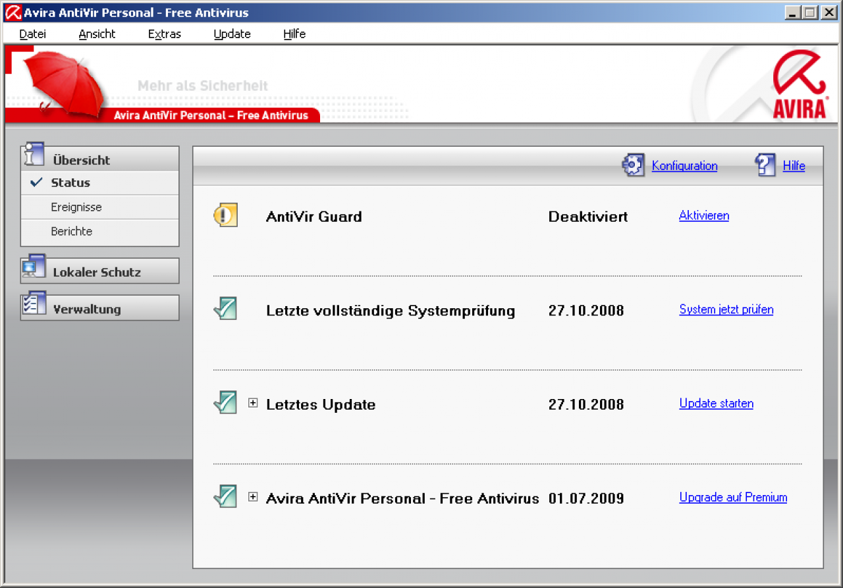Click the check icon beside Avira AntiVir Personal row

225,497
